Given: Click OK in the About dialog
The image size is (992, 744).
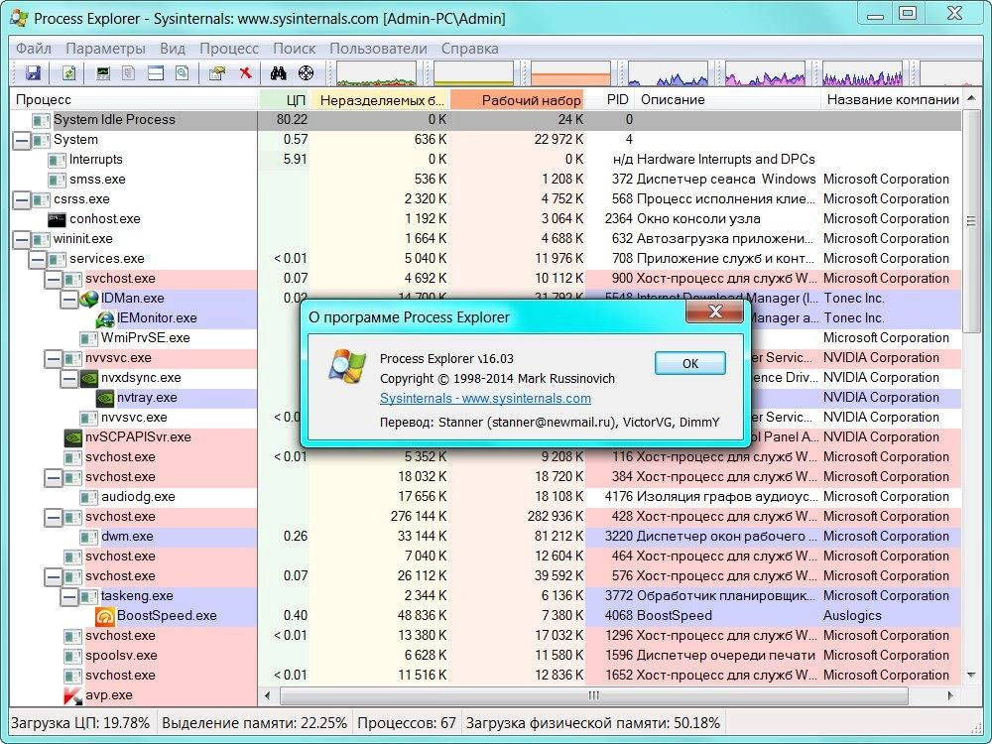Looking at the screenshot, I should tap(690, 363).
